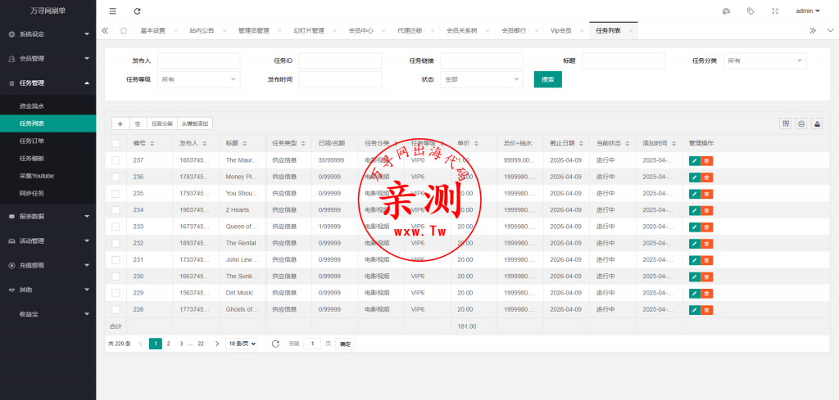This screenshot has width=839, height=400.
Task: Open 资金流水 in the sidebar
Action: click(48, 106)
